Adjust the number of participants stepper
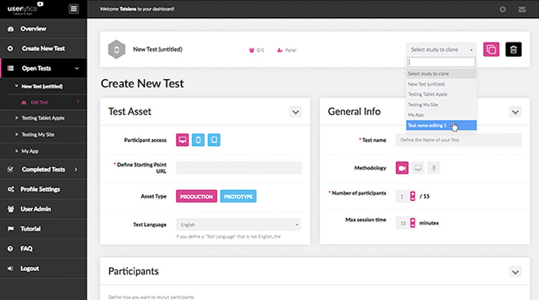 tap(412, 196)
